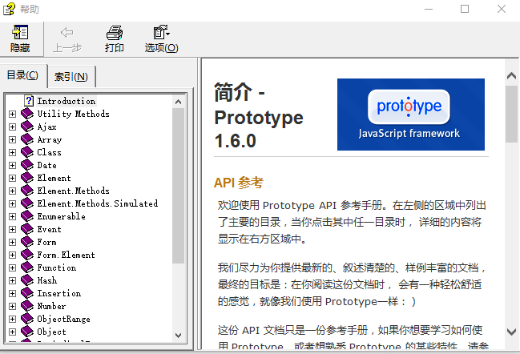
Task: Expand the Form.Element tree node
Action: pos(12,255)
